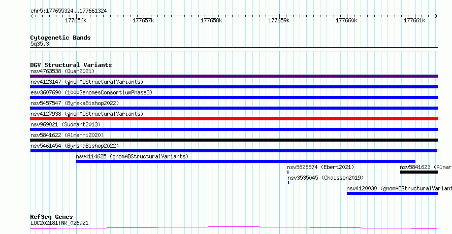Click the small nsv3535045 Chaisson2019 variant marker
This screenshot has height=234, width=452.
tap(288, 183)
